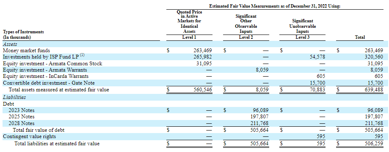Select 'Total assets measured at estimated fair value'
389x152 pixels.
59,90
